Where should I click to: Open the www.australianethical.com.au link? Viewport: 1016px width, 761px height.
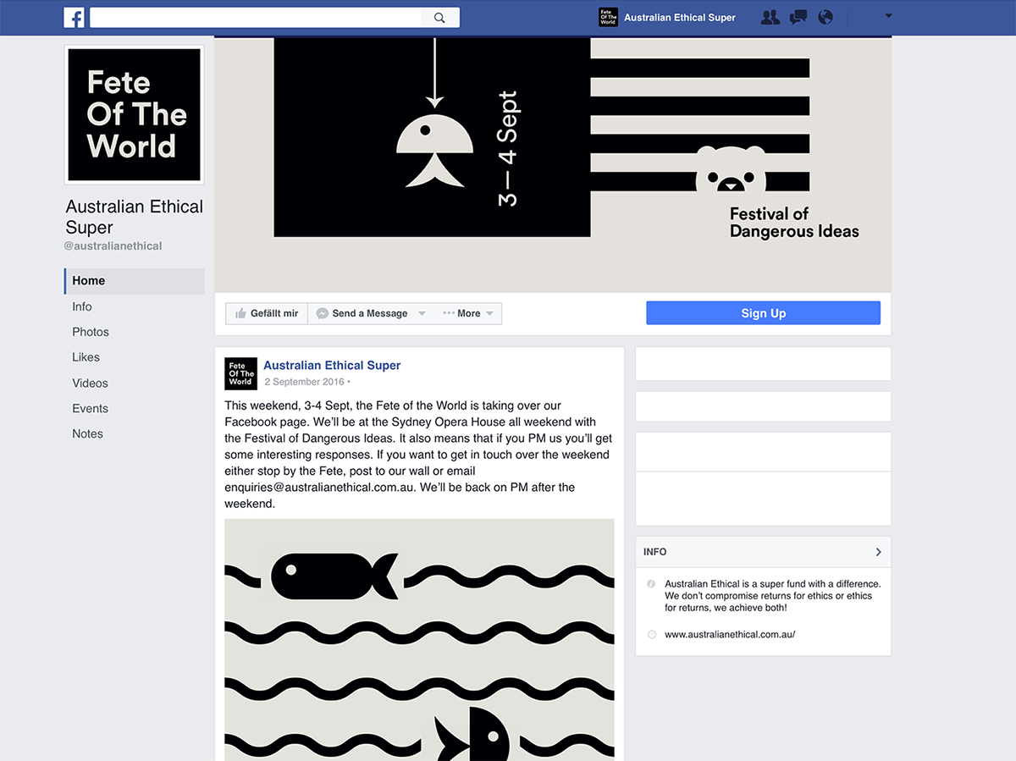click(x=730, y=634)
